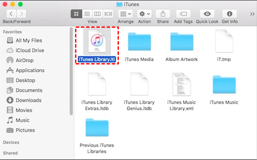
Task: Switch to icon view
Action: pos(76,14)
